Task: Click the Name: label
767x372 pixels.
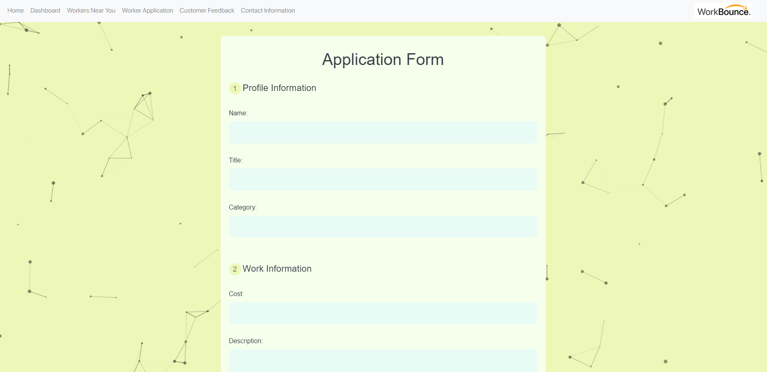Action: 238,113
